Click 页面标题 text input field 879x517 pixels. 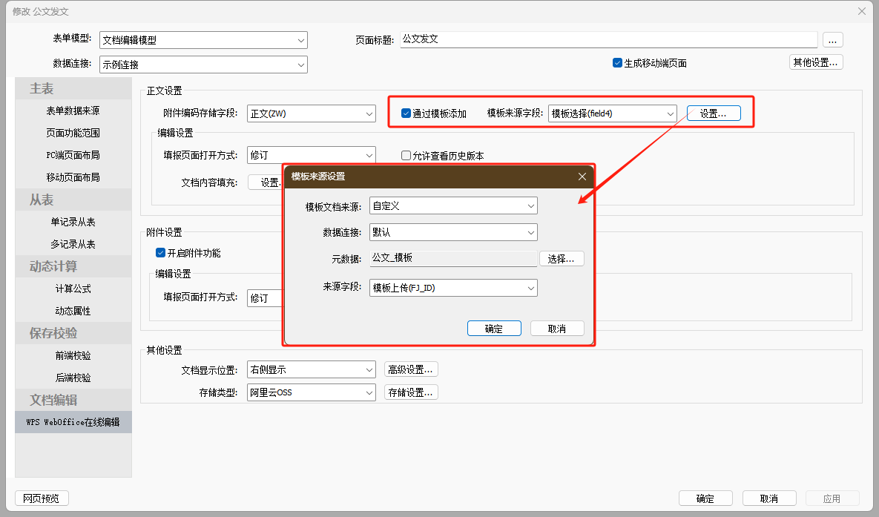pyautogui.click(x=608, y=39)
